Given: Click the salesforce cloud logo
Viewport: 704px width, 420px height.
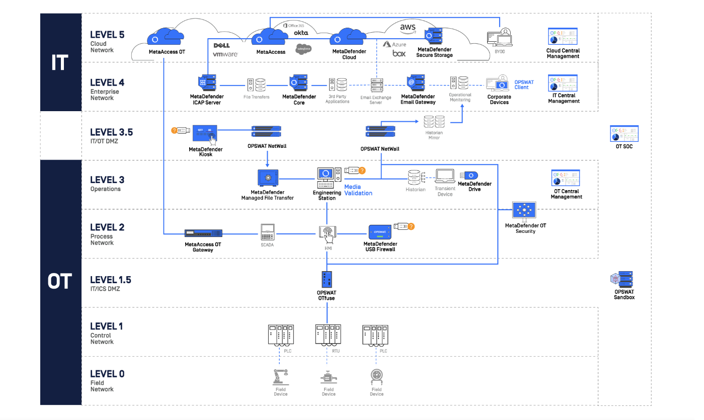Looking at the screenshot, I should tap(303, 49).
